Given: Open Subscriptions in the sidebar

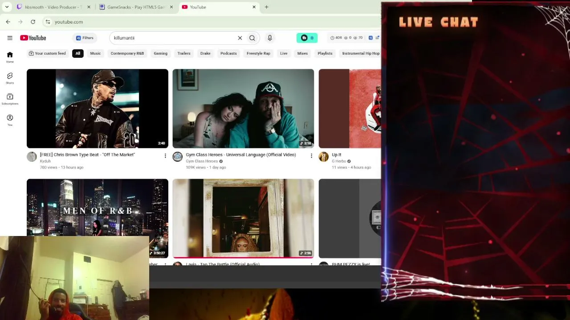Looking at the screenshot, I should click(x=10, y=99).
